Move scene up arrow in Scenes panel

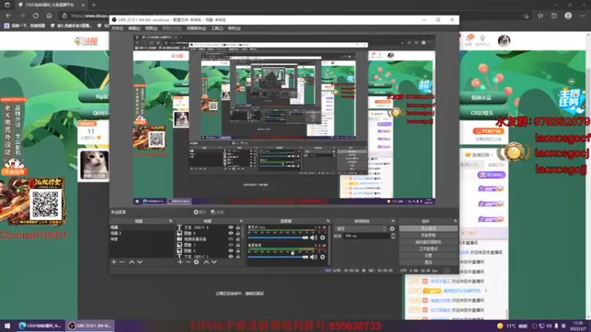point(131,262)
